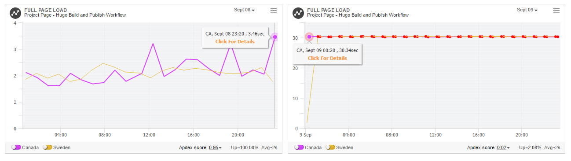Click the left panel FULL PAGE LOAD title

coord(45,10)
